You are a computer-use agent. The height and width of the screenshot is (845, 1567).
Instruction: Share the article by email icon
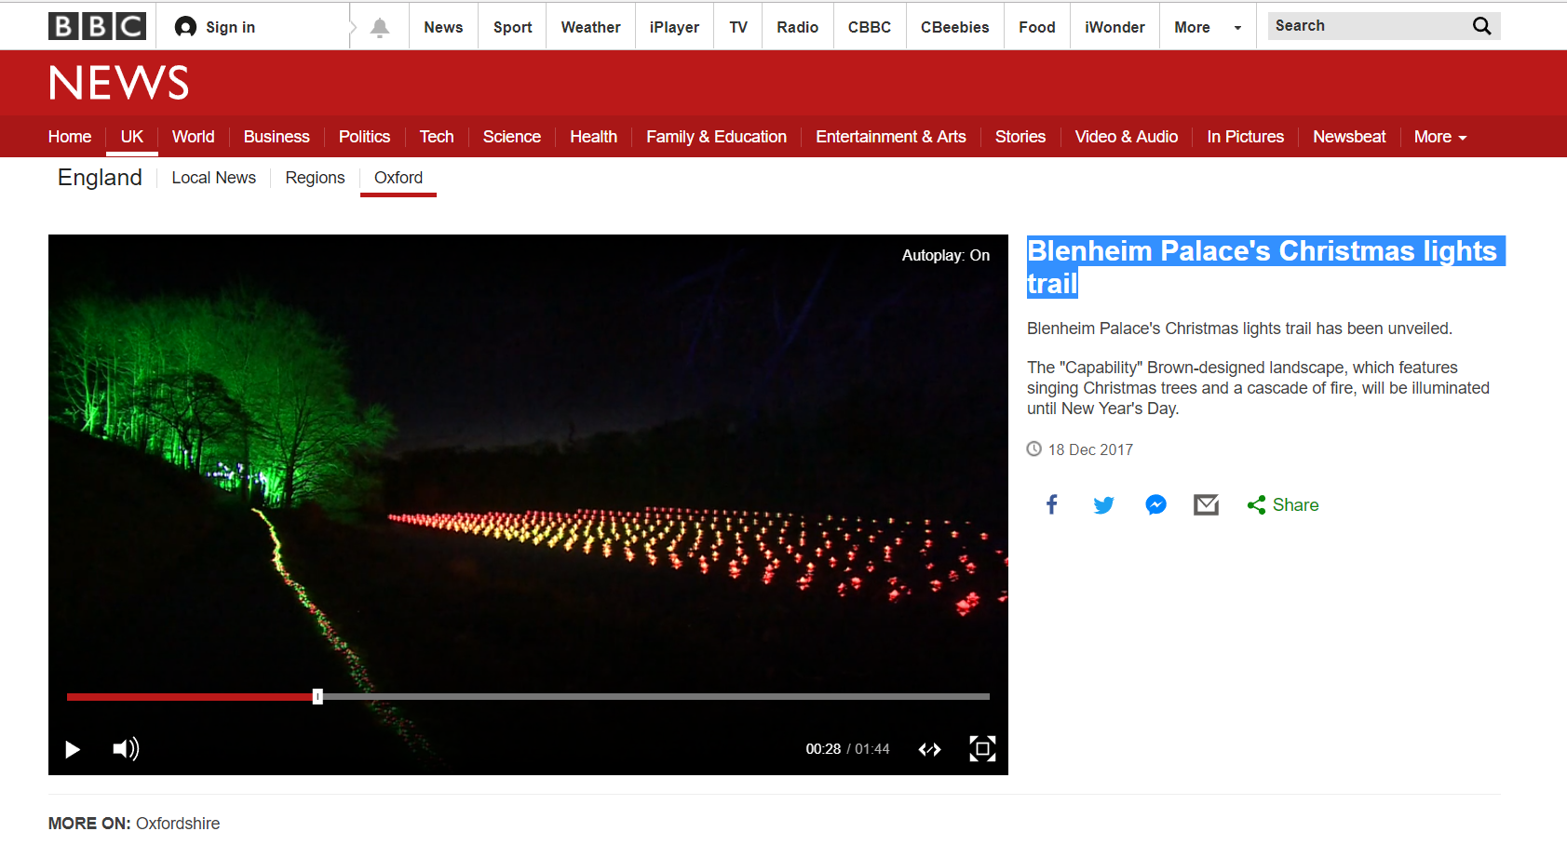click(1207, 504)
